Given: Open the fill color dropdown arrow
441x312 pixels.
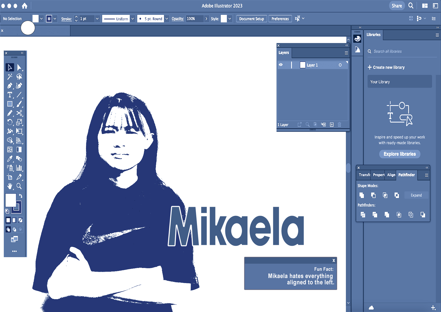Looking at the screenshot, I should click(x=41, y=19).
